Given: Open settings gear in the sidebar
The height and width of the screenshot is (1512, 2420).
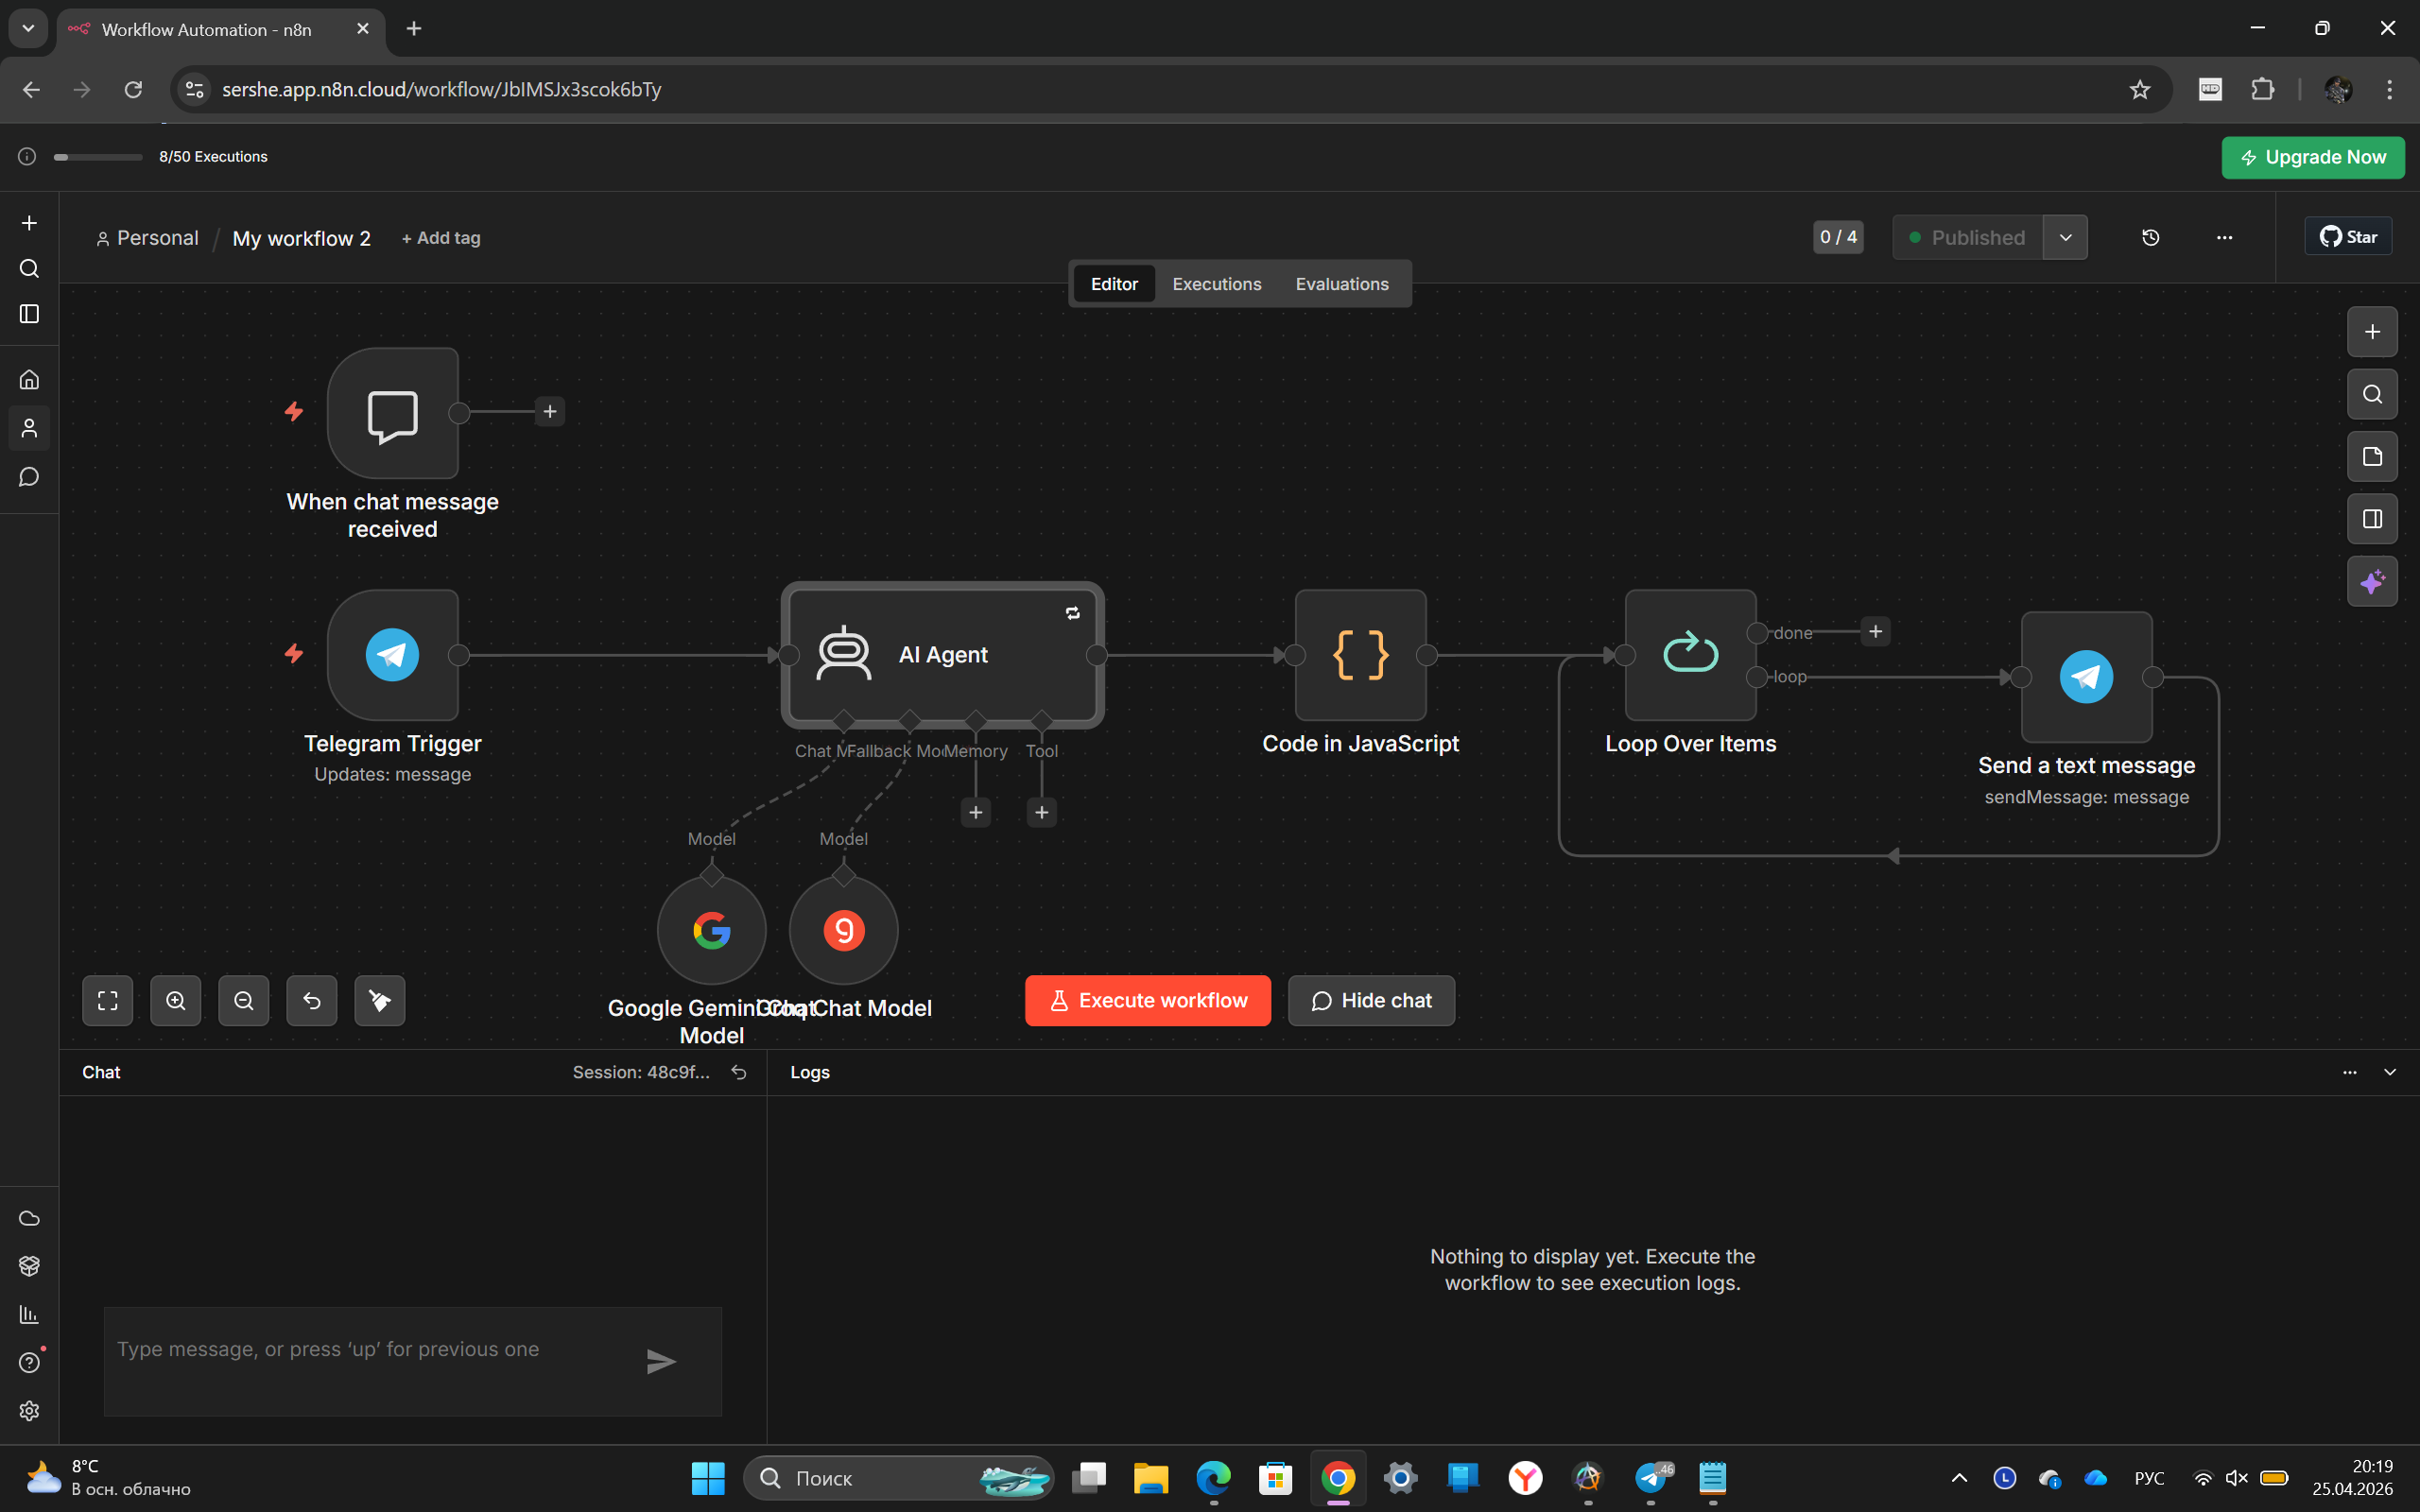Looking at the screenshot, I should coord(29,1411).
